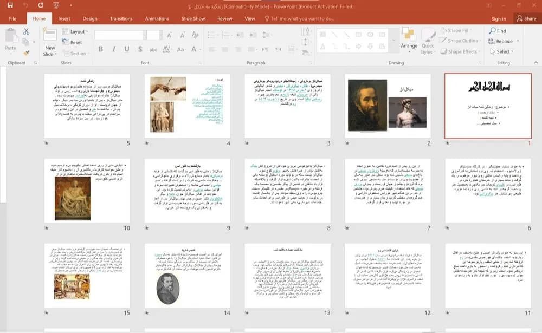This screenshot has width=542, height=333.
Task: Go to the Slide Show tab
Action: [193, 18]
